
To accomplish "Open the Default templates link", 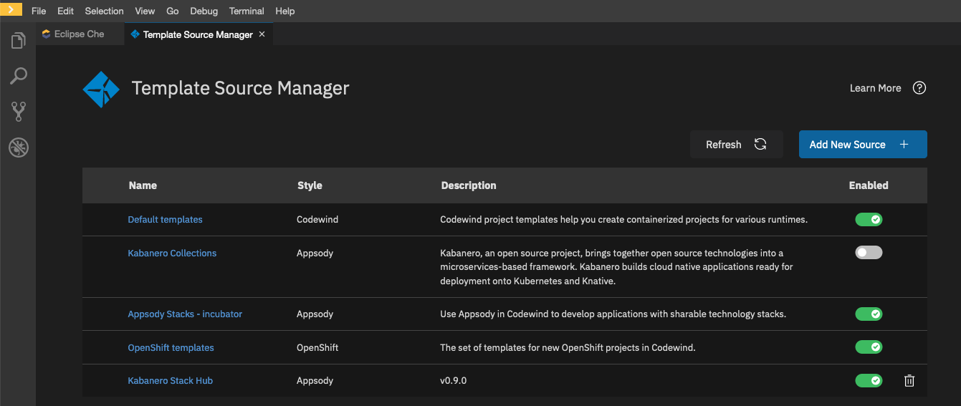I will tap(165, 219).
